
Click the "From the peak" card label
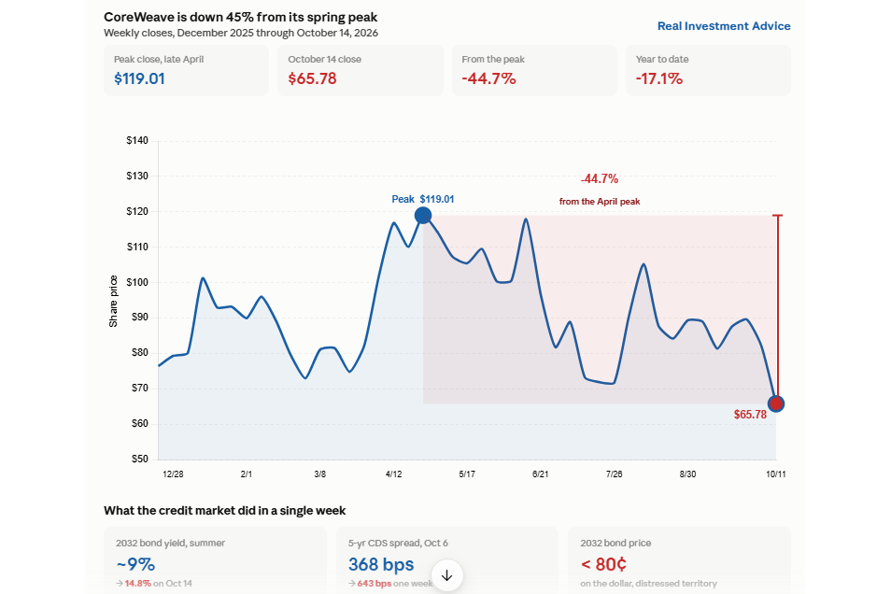(x=493, y=59)
